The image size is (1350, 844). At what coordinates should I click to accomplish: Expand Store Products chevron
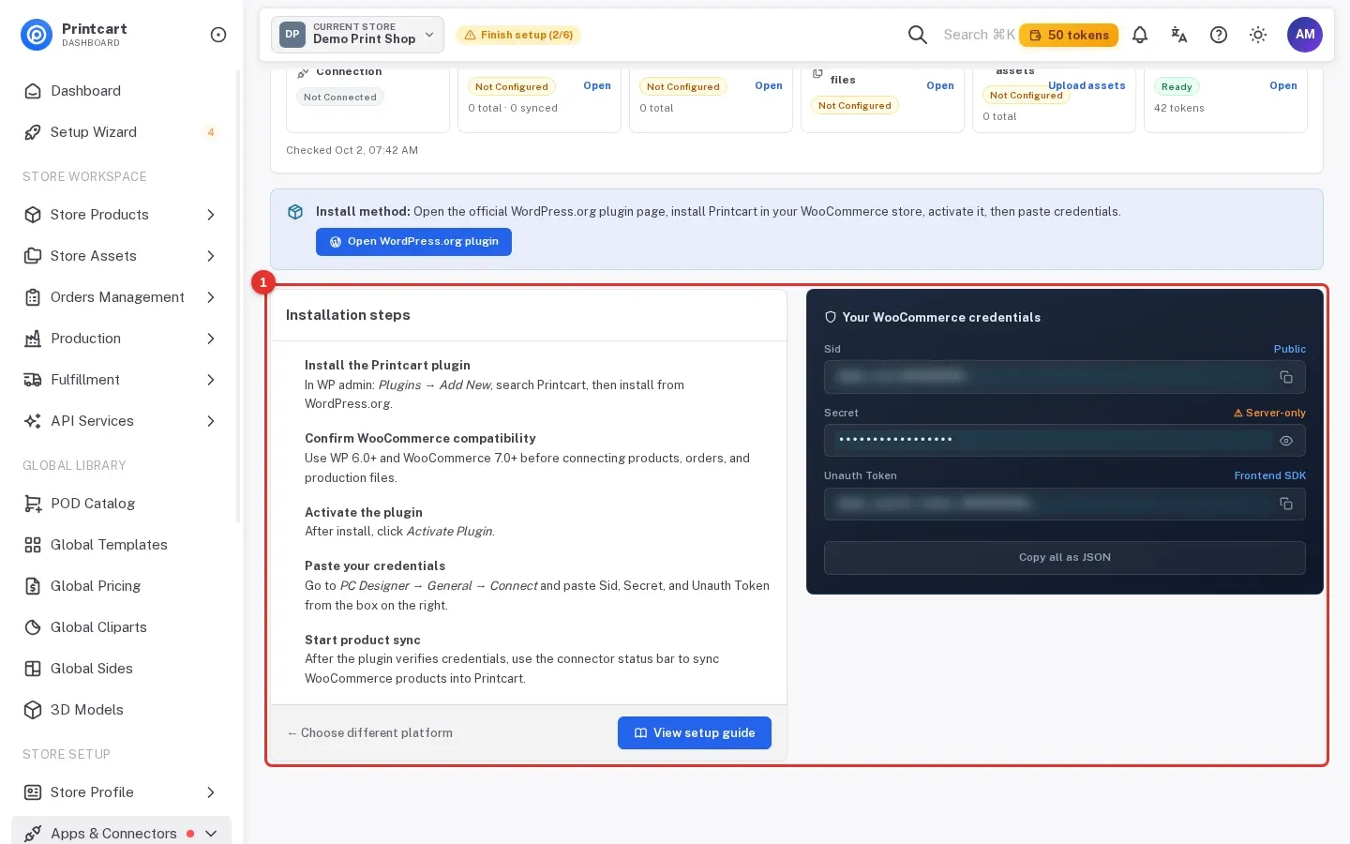click(211, 215)
